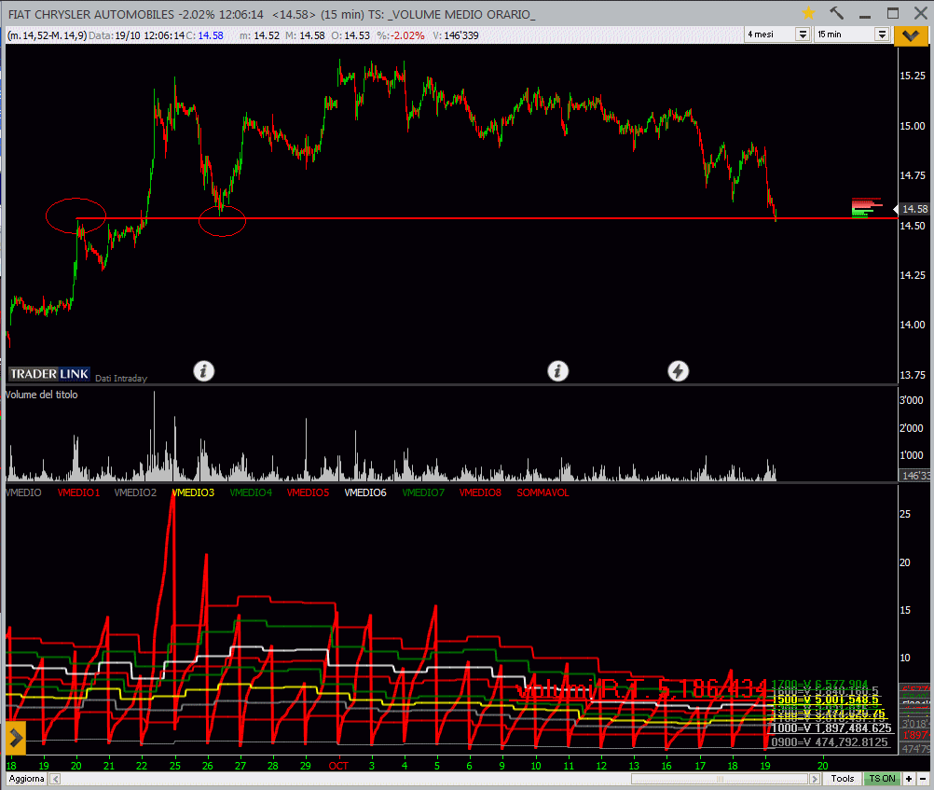Open the hammer settings tool
Viewport: 934px width, 790px height.
click(x=836, y=13)
